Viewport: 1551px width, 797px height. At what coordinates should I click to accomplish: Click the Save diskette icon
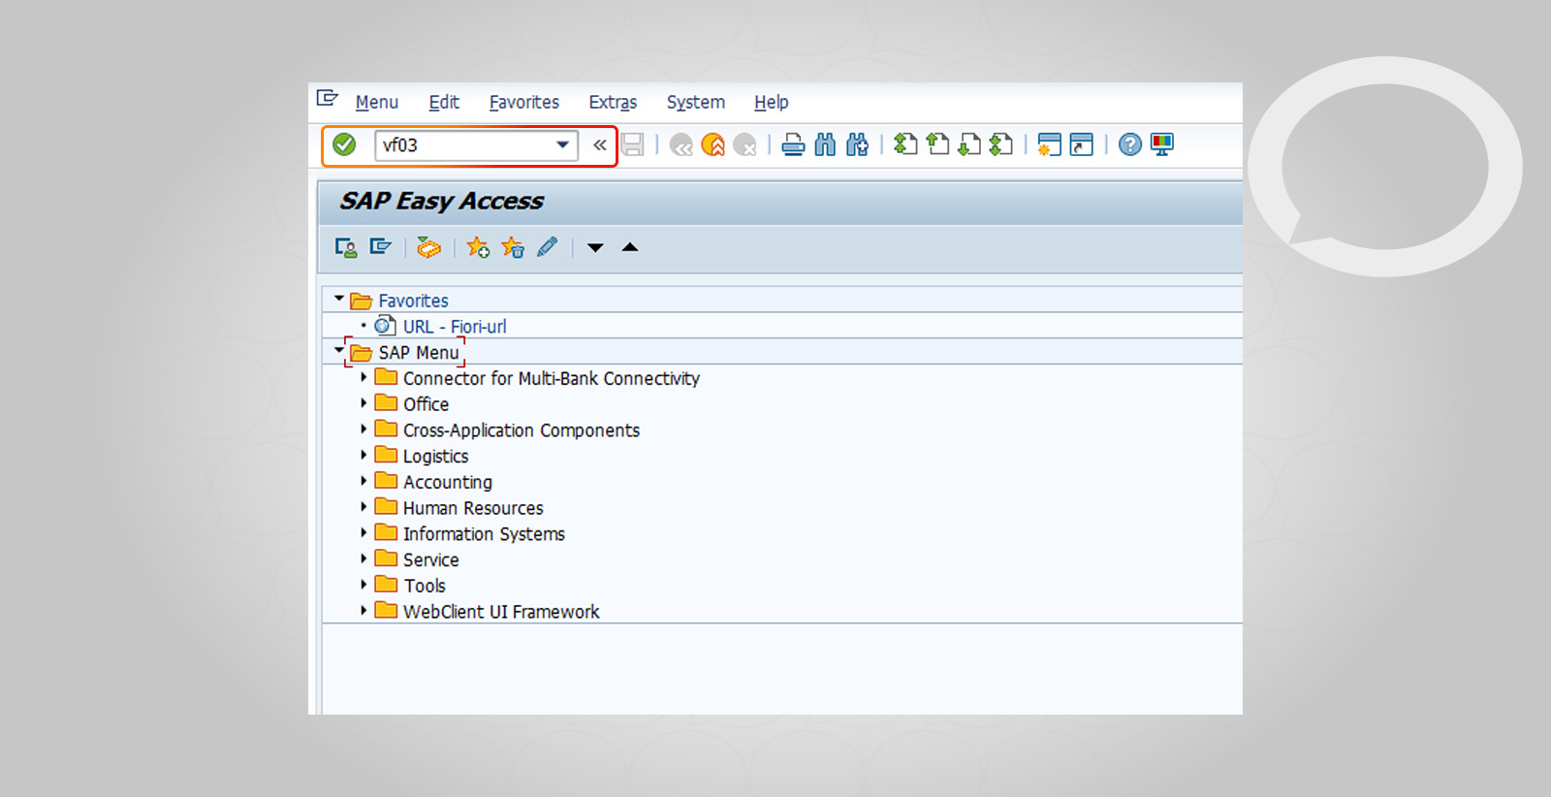(633, 144)
